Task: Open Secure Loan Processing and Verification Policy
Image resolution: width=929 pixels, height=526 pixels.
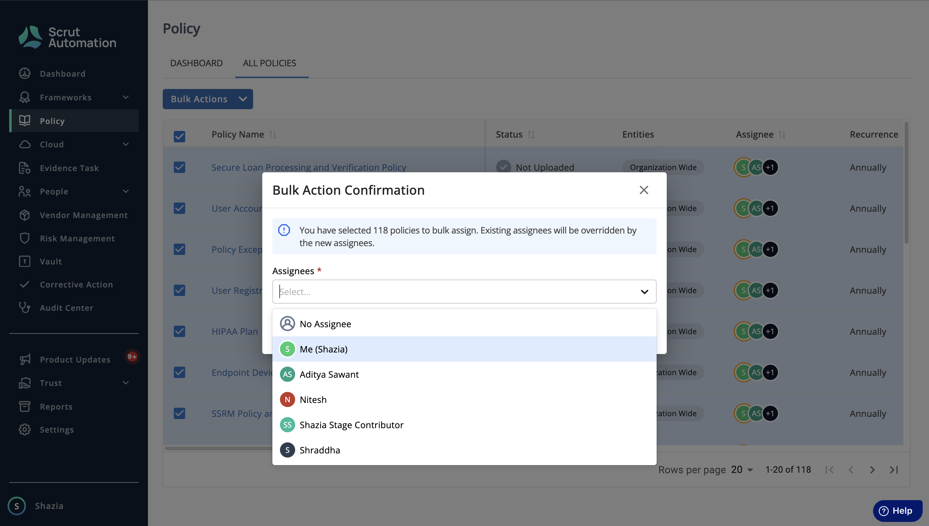Action: pos(309,167)
